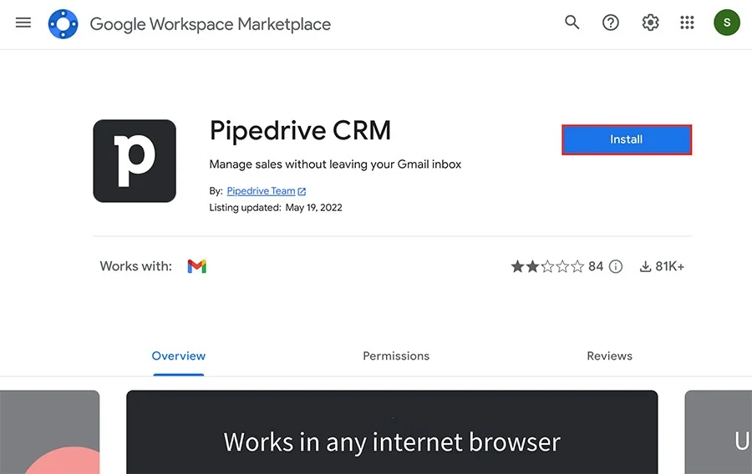This screenshot has width=752, height=474.
Task: Click the star rating display
Action: [546, 267]
